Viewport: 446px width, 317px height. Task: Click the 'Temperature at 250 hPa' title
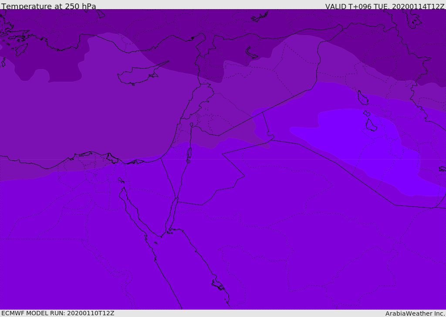(x=49, y=6)
